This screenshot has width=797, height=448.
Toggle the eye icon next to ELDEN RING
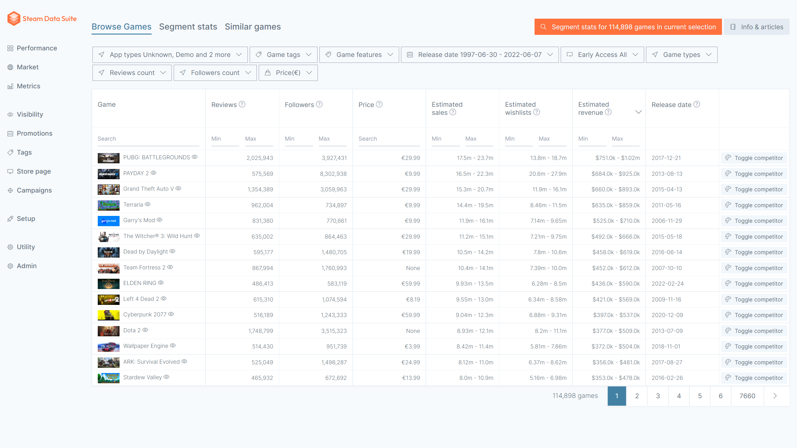[x=161, y=283]
